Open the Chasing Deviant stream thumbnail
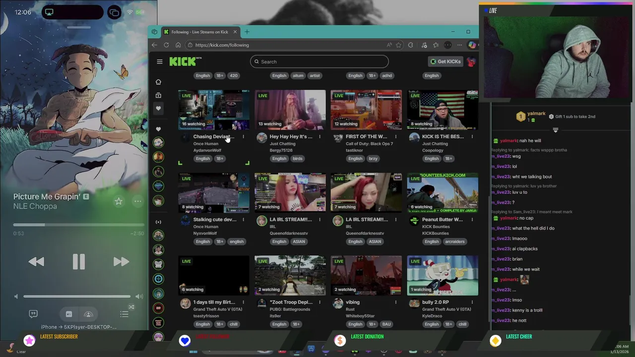The height and width of the screenshot is (357, 635). pyautogui.click(x=214, y=110)
